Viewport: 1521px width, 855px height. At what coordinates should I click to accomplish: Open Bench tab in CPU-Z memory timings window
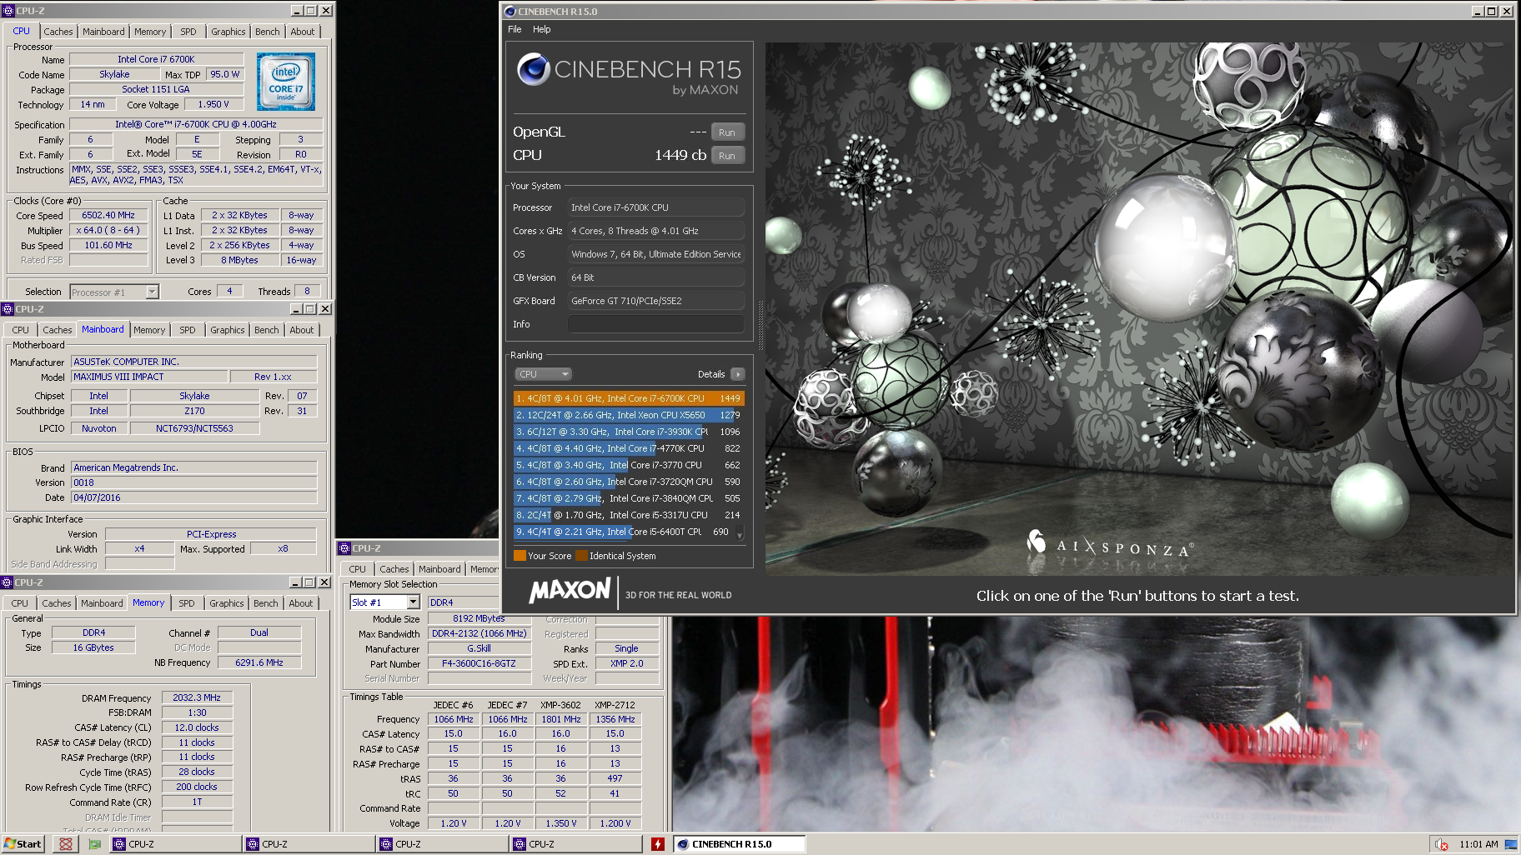tap(266, 603)
